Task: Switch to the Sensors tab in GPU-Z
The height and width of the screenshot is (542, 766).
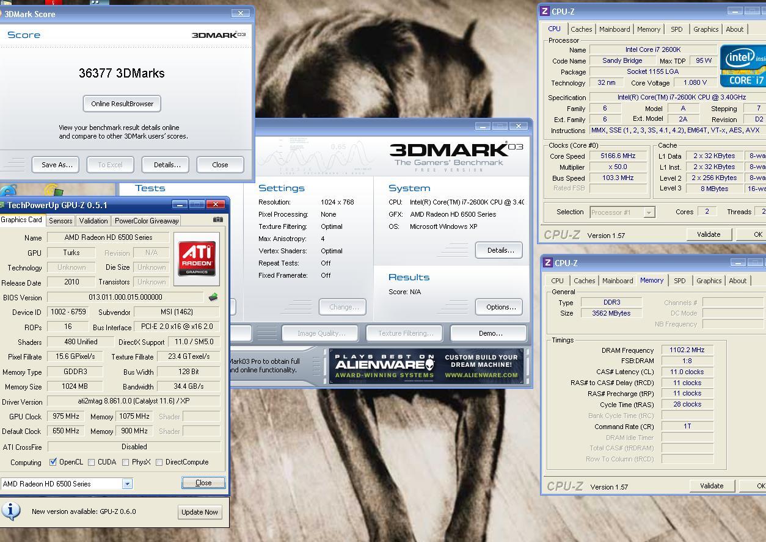Action: coord(60,220)
